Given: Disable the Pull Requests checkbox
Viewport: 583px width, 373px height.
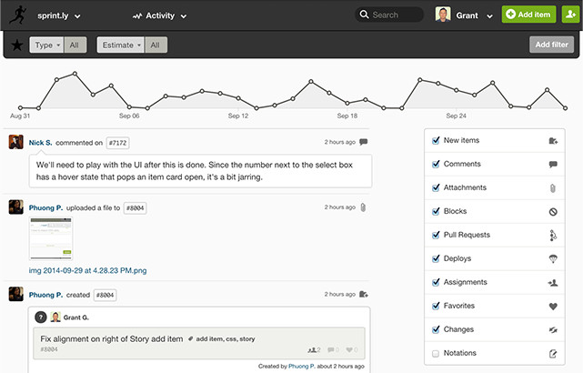Looking at the screenshot, I should [436, 236].
